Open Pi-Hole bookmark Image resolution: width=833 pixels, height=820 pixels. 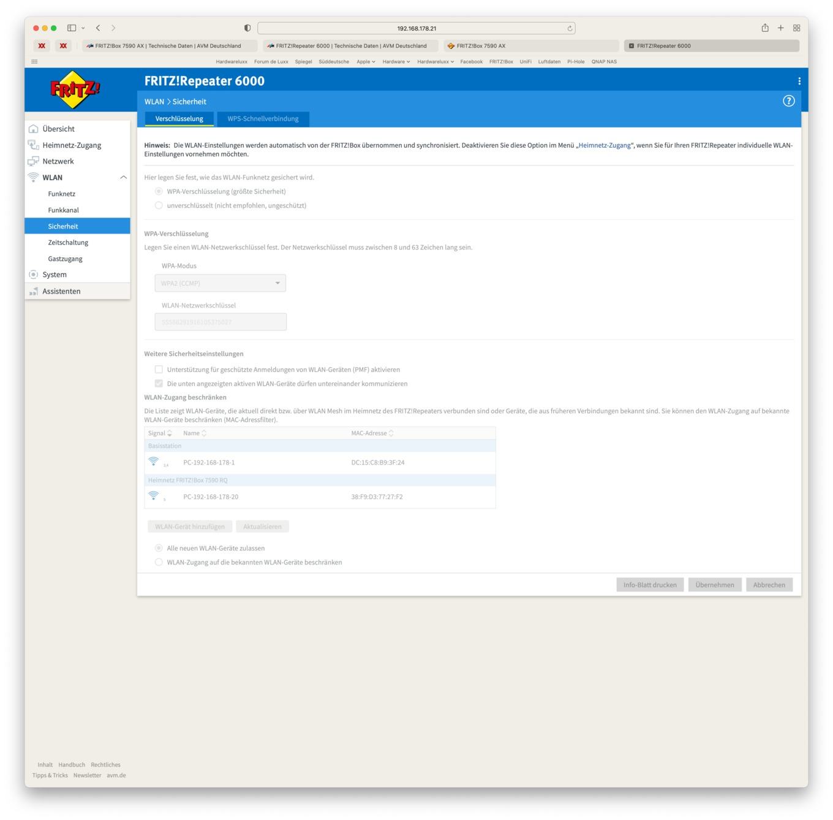click(576, 61)
